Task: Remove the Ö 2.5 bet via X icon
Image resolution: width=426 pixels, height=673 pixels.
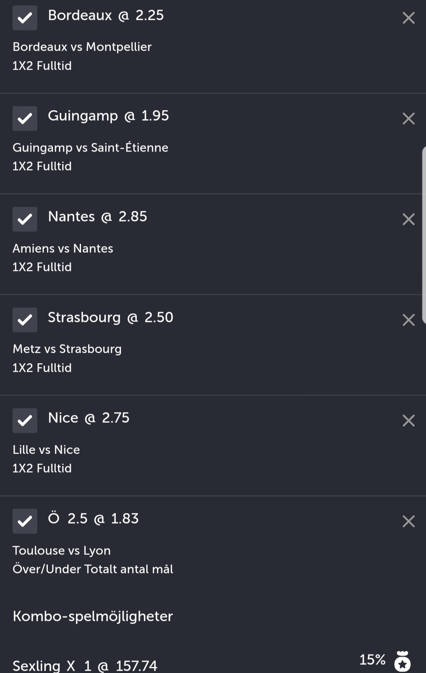Action: 408,521
